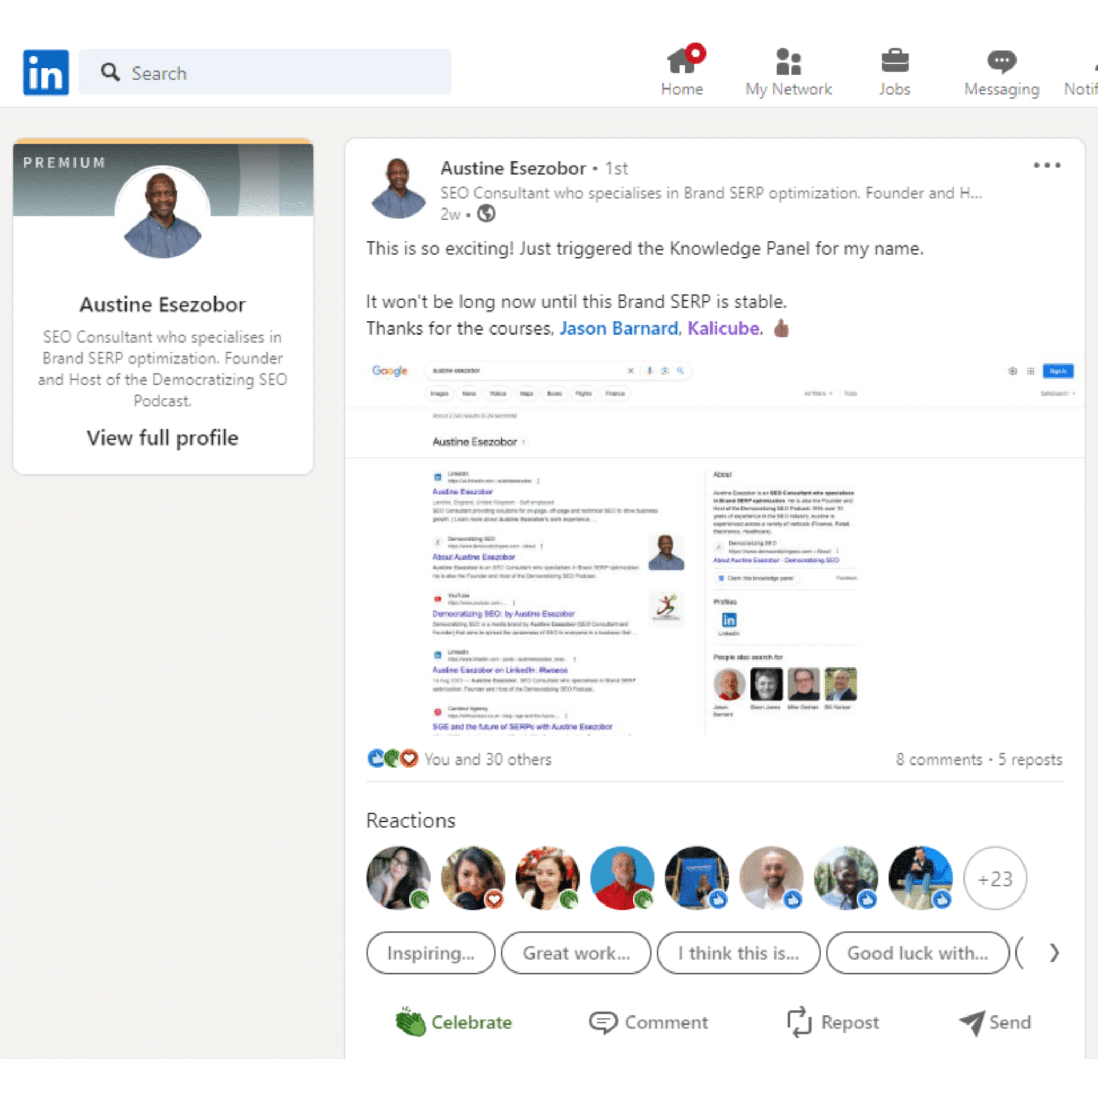Click the 1st connection degree label
Image resolution: width=1098 pixels, height=1098 pixels.
[x=616, y=168]
